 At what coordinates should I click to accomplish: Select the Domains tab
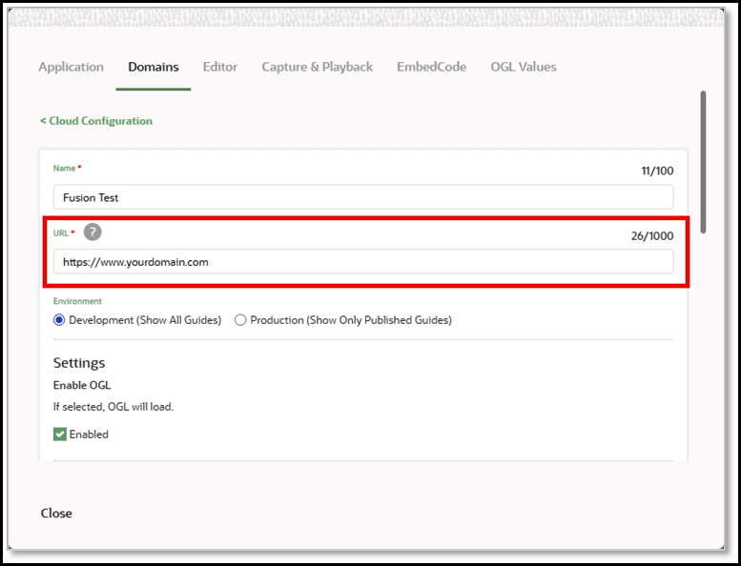pyautogui.click(x=154, y=67)
